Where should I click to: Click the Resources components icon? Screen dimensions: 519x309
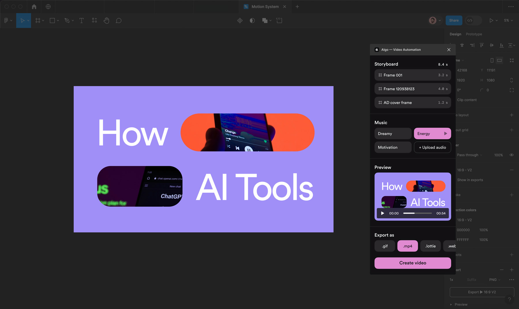coord(94,20)
